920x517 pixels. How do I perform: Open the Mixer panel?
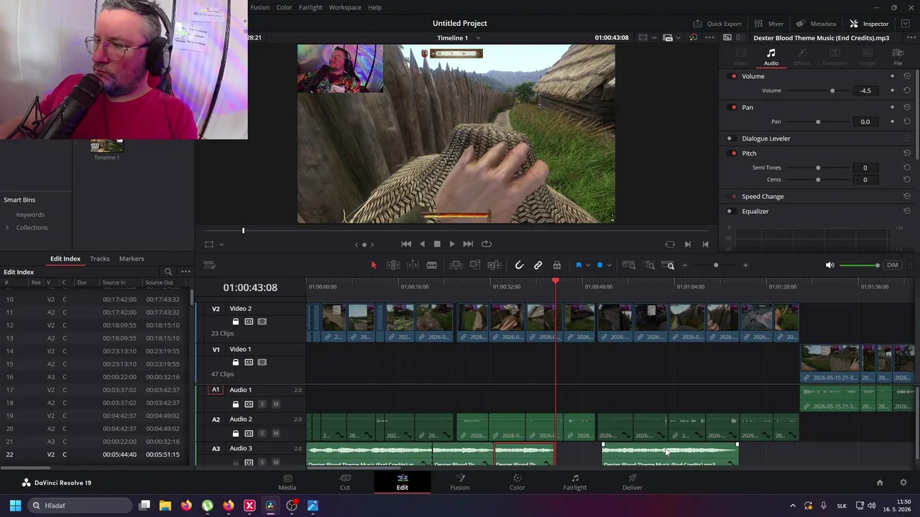tap(768, 24)
